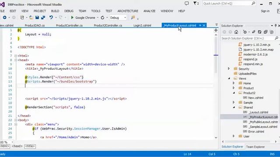Open the open-documents list dropdown arrow
The height and width of the screenshot is (157, 280).
pos(217,25)
